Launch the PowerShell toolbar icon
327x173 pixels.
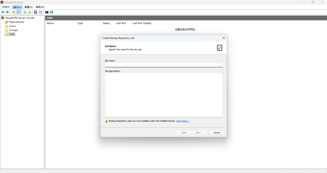click(x=52, y=12)
